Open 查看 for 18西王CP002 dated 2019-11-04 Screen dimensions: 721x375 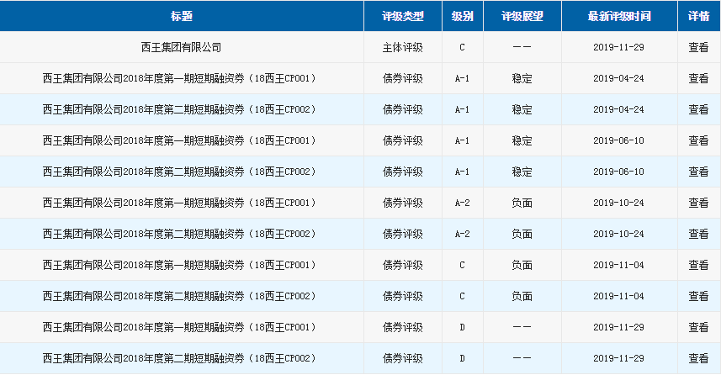698,296
